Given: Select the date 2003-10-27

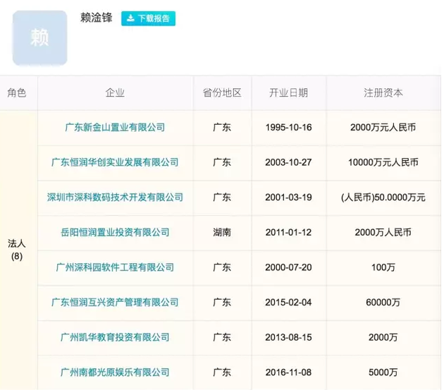Looking at the screenshot, I should tap(288, 162).
